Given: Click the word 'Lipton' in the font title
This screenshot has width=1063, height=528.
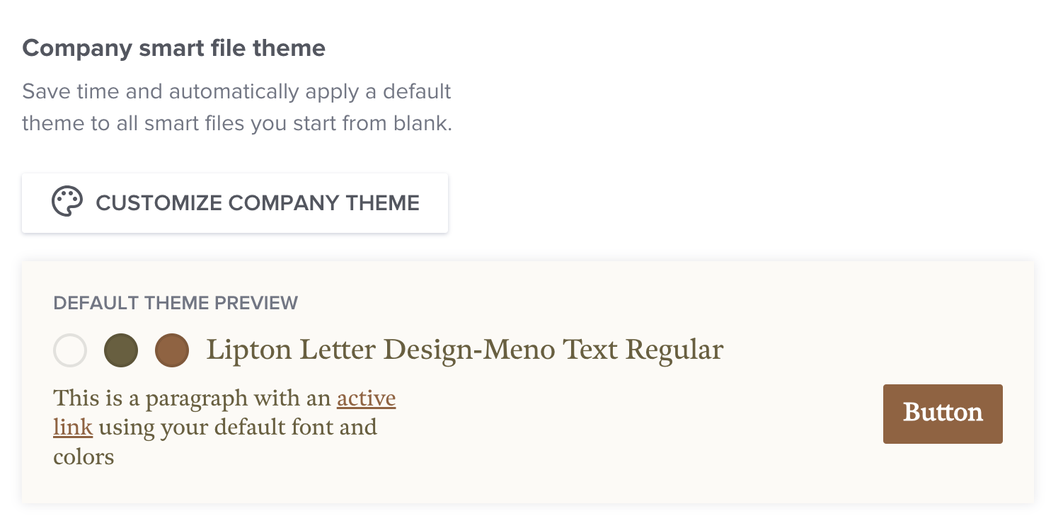Looking at the screenshot, I should (x=249, y=351).
